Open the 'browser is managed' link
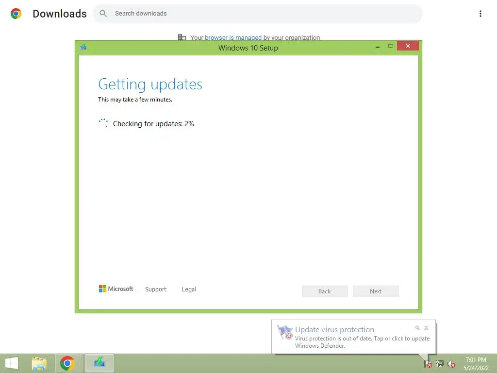 pos(233,37)
